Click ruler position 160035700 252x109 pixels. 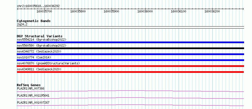(44, 11)
